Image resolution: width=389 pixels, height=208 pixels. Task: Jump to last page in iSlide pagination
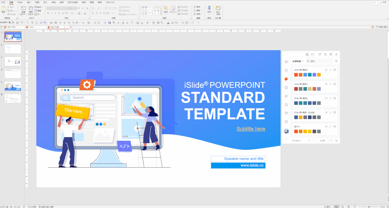[x=336, y=141]
